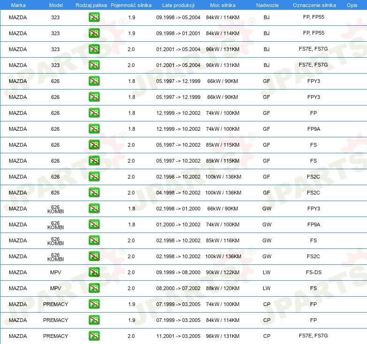367x344 pixels.
Task: Select the 1.8 capacity cell in the 02.1998 -> 01.2000 row
Action: [x=131, y=209]
